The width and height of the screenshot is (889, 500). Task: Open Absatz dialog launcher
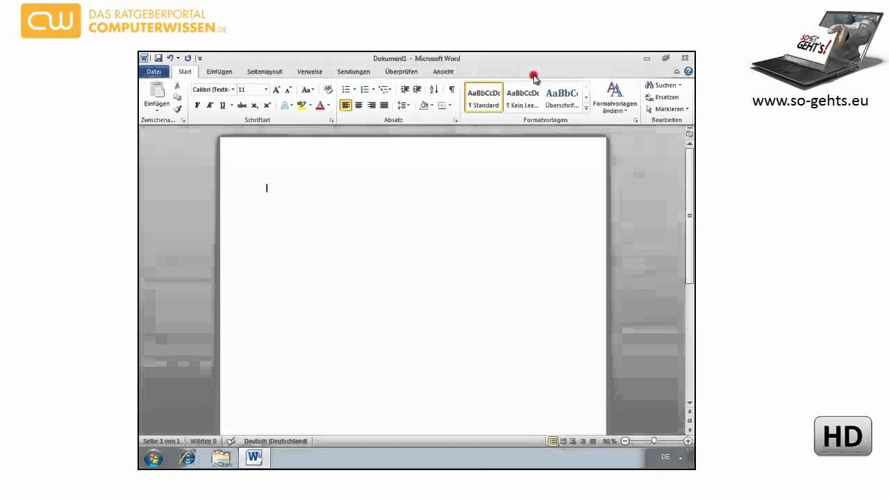pyautogui.click(x=456, y=120)
